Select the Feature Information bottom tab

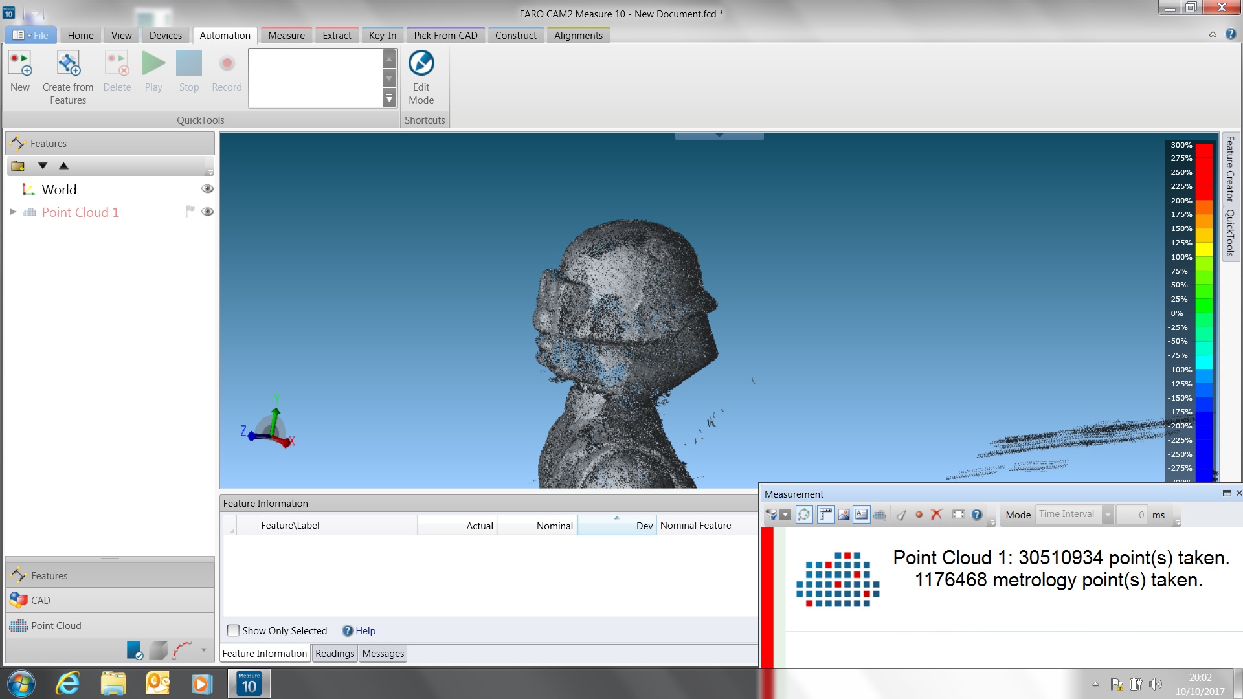265,654
